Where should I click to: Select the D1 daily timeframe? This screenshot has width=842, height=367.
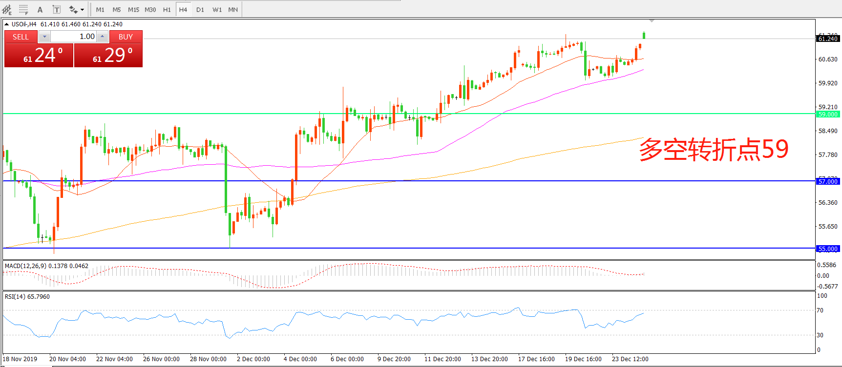click(200, 10)
